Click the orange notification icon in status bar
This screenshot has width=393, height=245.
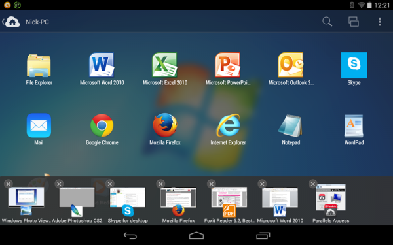click(7, 5)
